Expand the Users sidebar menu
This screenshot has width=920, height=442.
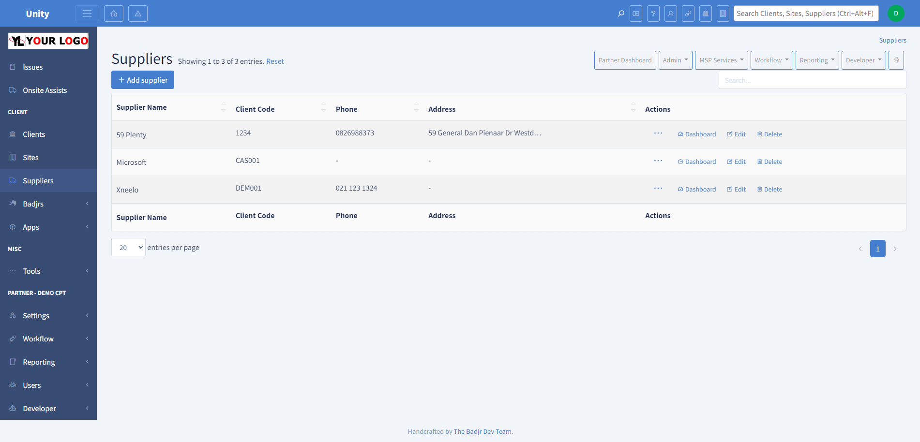(48, 385)
